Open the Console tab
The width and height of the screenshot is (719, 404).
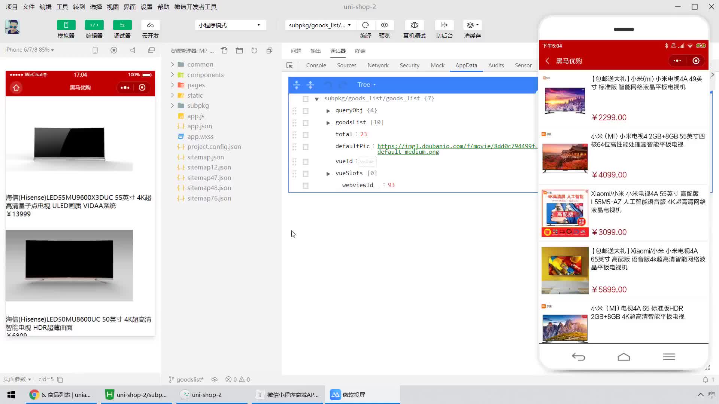click(316, 65)
